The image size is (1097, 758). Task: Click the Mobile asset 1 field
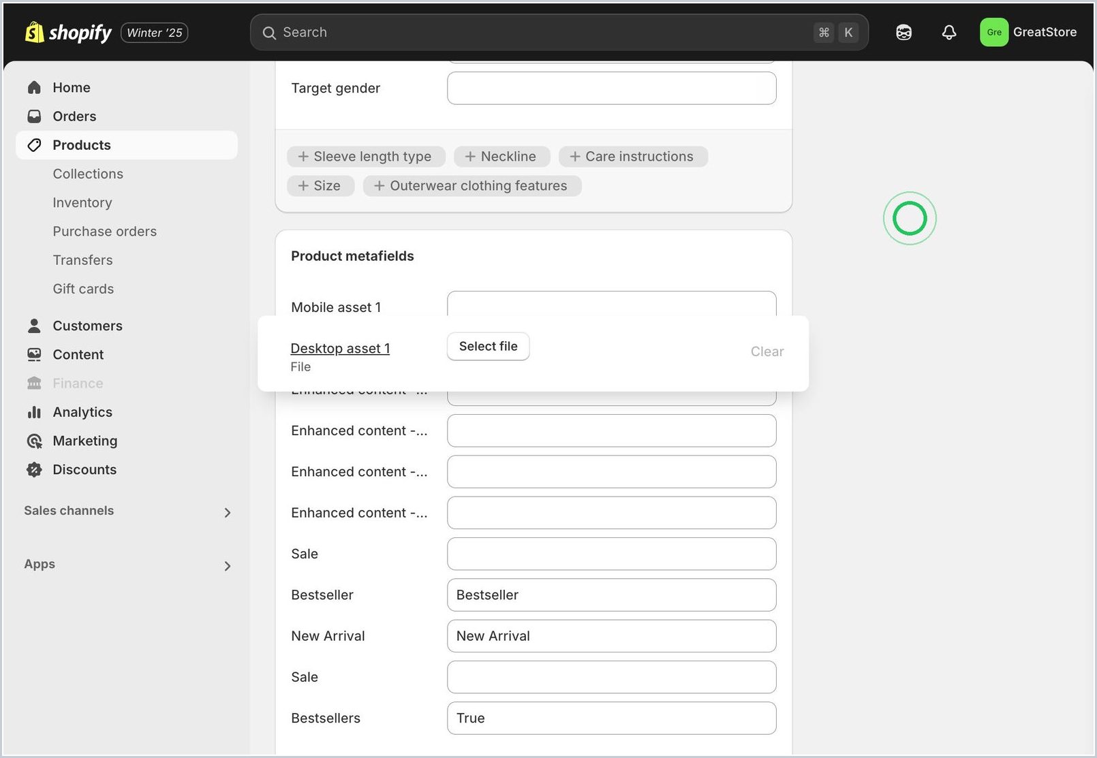611,304
